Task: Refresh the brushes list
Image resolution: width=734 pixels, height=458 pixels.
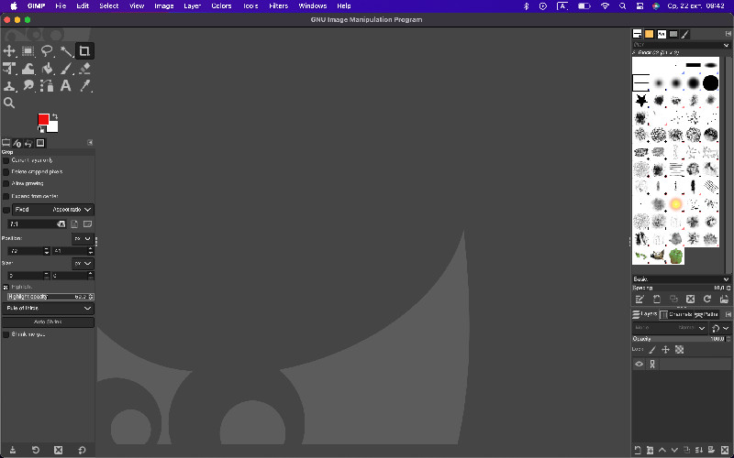Action: [707, 300]
